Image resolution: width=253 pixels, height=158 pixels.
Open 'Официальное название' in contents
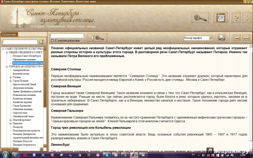(24, 59)
